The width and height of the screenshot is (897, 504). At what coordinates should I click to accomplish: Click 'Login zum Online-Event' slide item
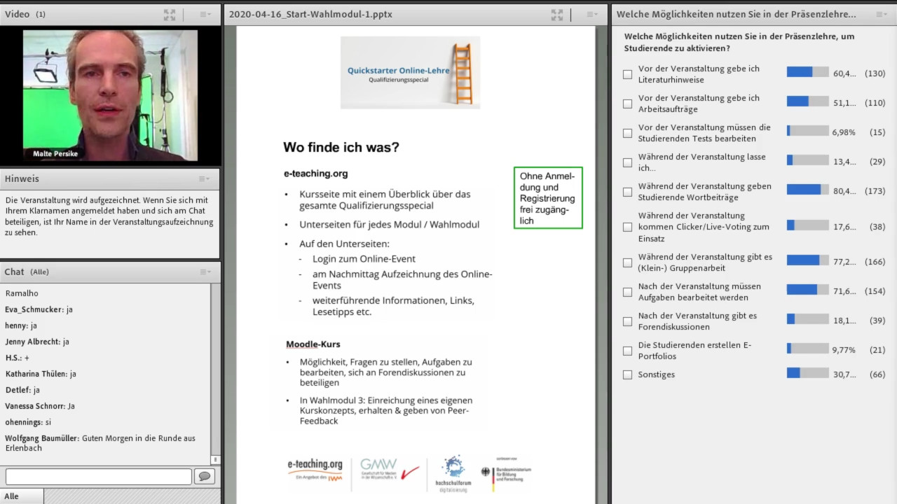[x=364, y=259]
